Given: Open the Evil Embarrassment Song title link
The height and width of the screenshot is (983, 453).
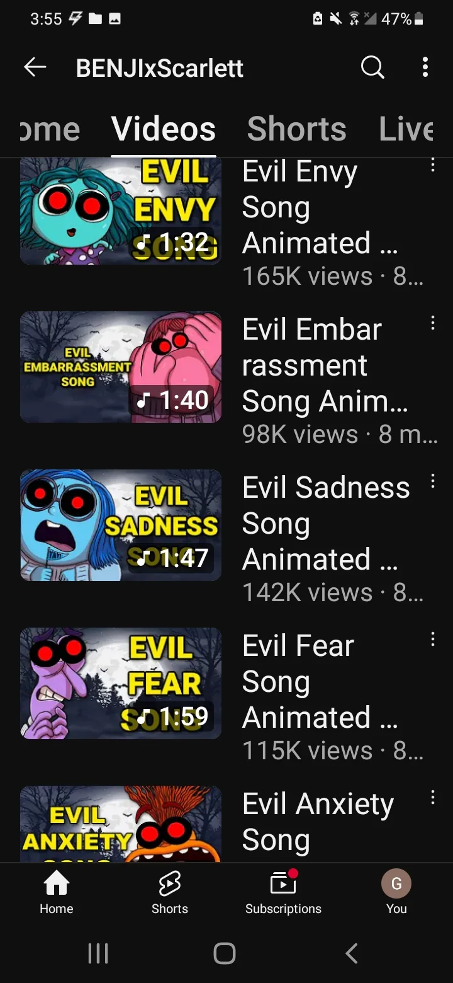Looking at the screenshot, I should coord(325,365).
